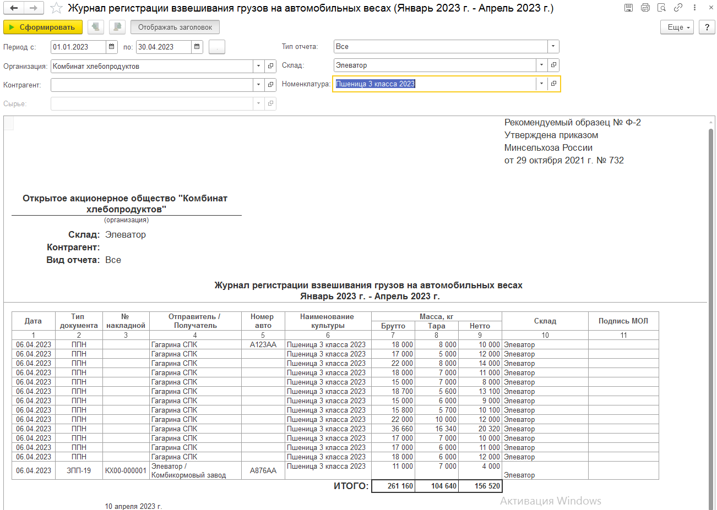Select brutto cell 18 700
Image resolution: width=717 pixels, height=510 pixels.
(393, 391)
